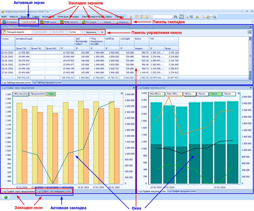Open the Интерфейс screen tab
This screenshot has width=254, height=211.
[10, 22]
